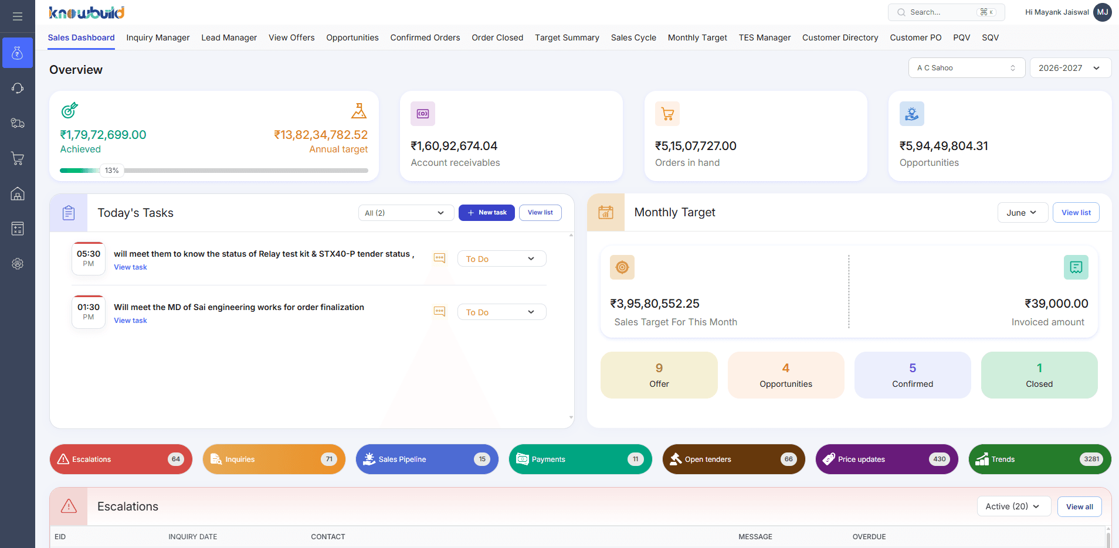Click the Knowbuild logo
The height and width of the screenshot is (548, 1119).
tap(87, 12)
